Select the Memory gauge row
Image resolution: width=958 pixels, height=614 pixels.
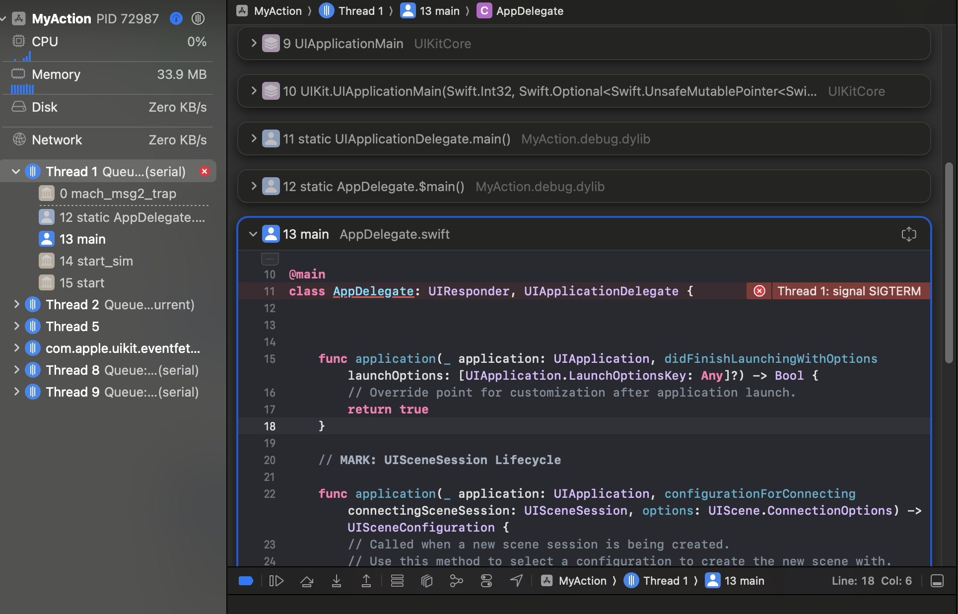tap(107, 74)
